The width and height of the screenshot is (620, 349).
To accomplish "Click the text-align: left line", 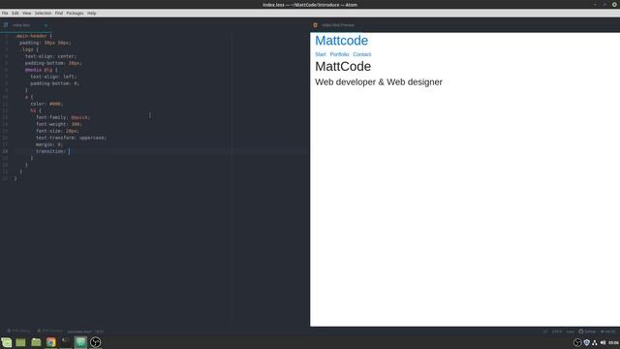I will tap(53, 77).
